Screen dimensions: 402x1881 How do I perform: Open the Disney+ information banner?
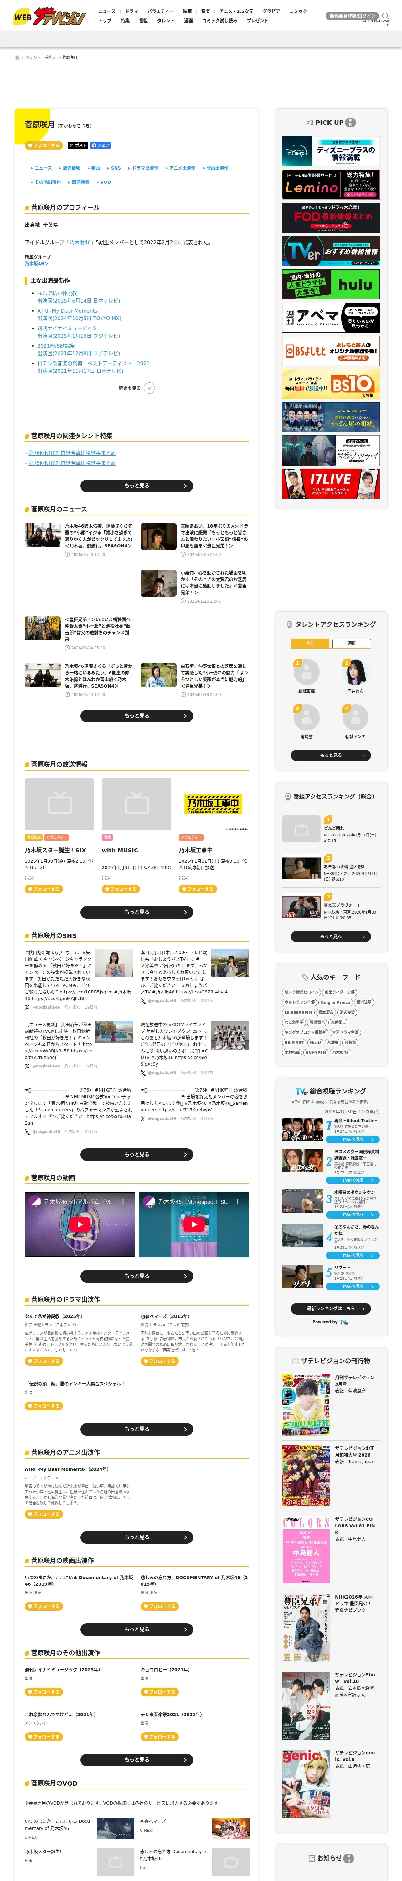pos(331,152)
